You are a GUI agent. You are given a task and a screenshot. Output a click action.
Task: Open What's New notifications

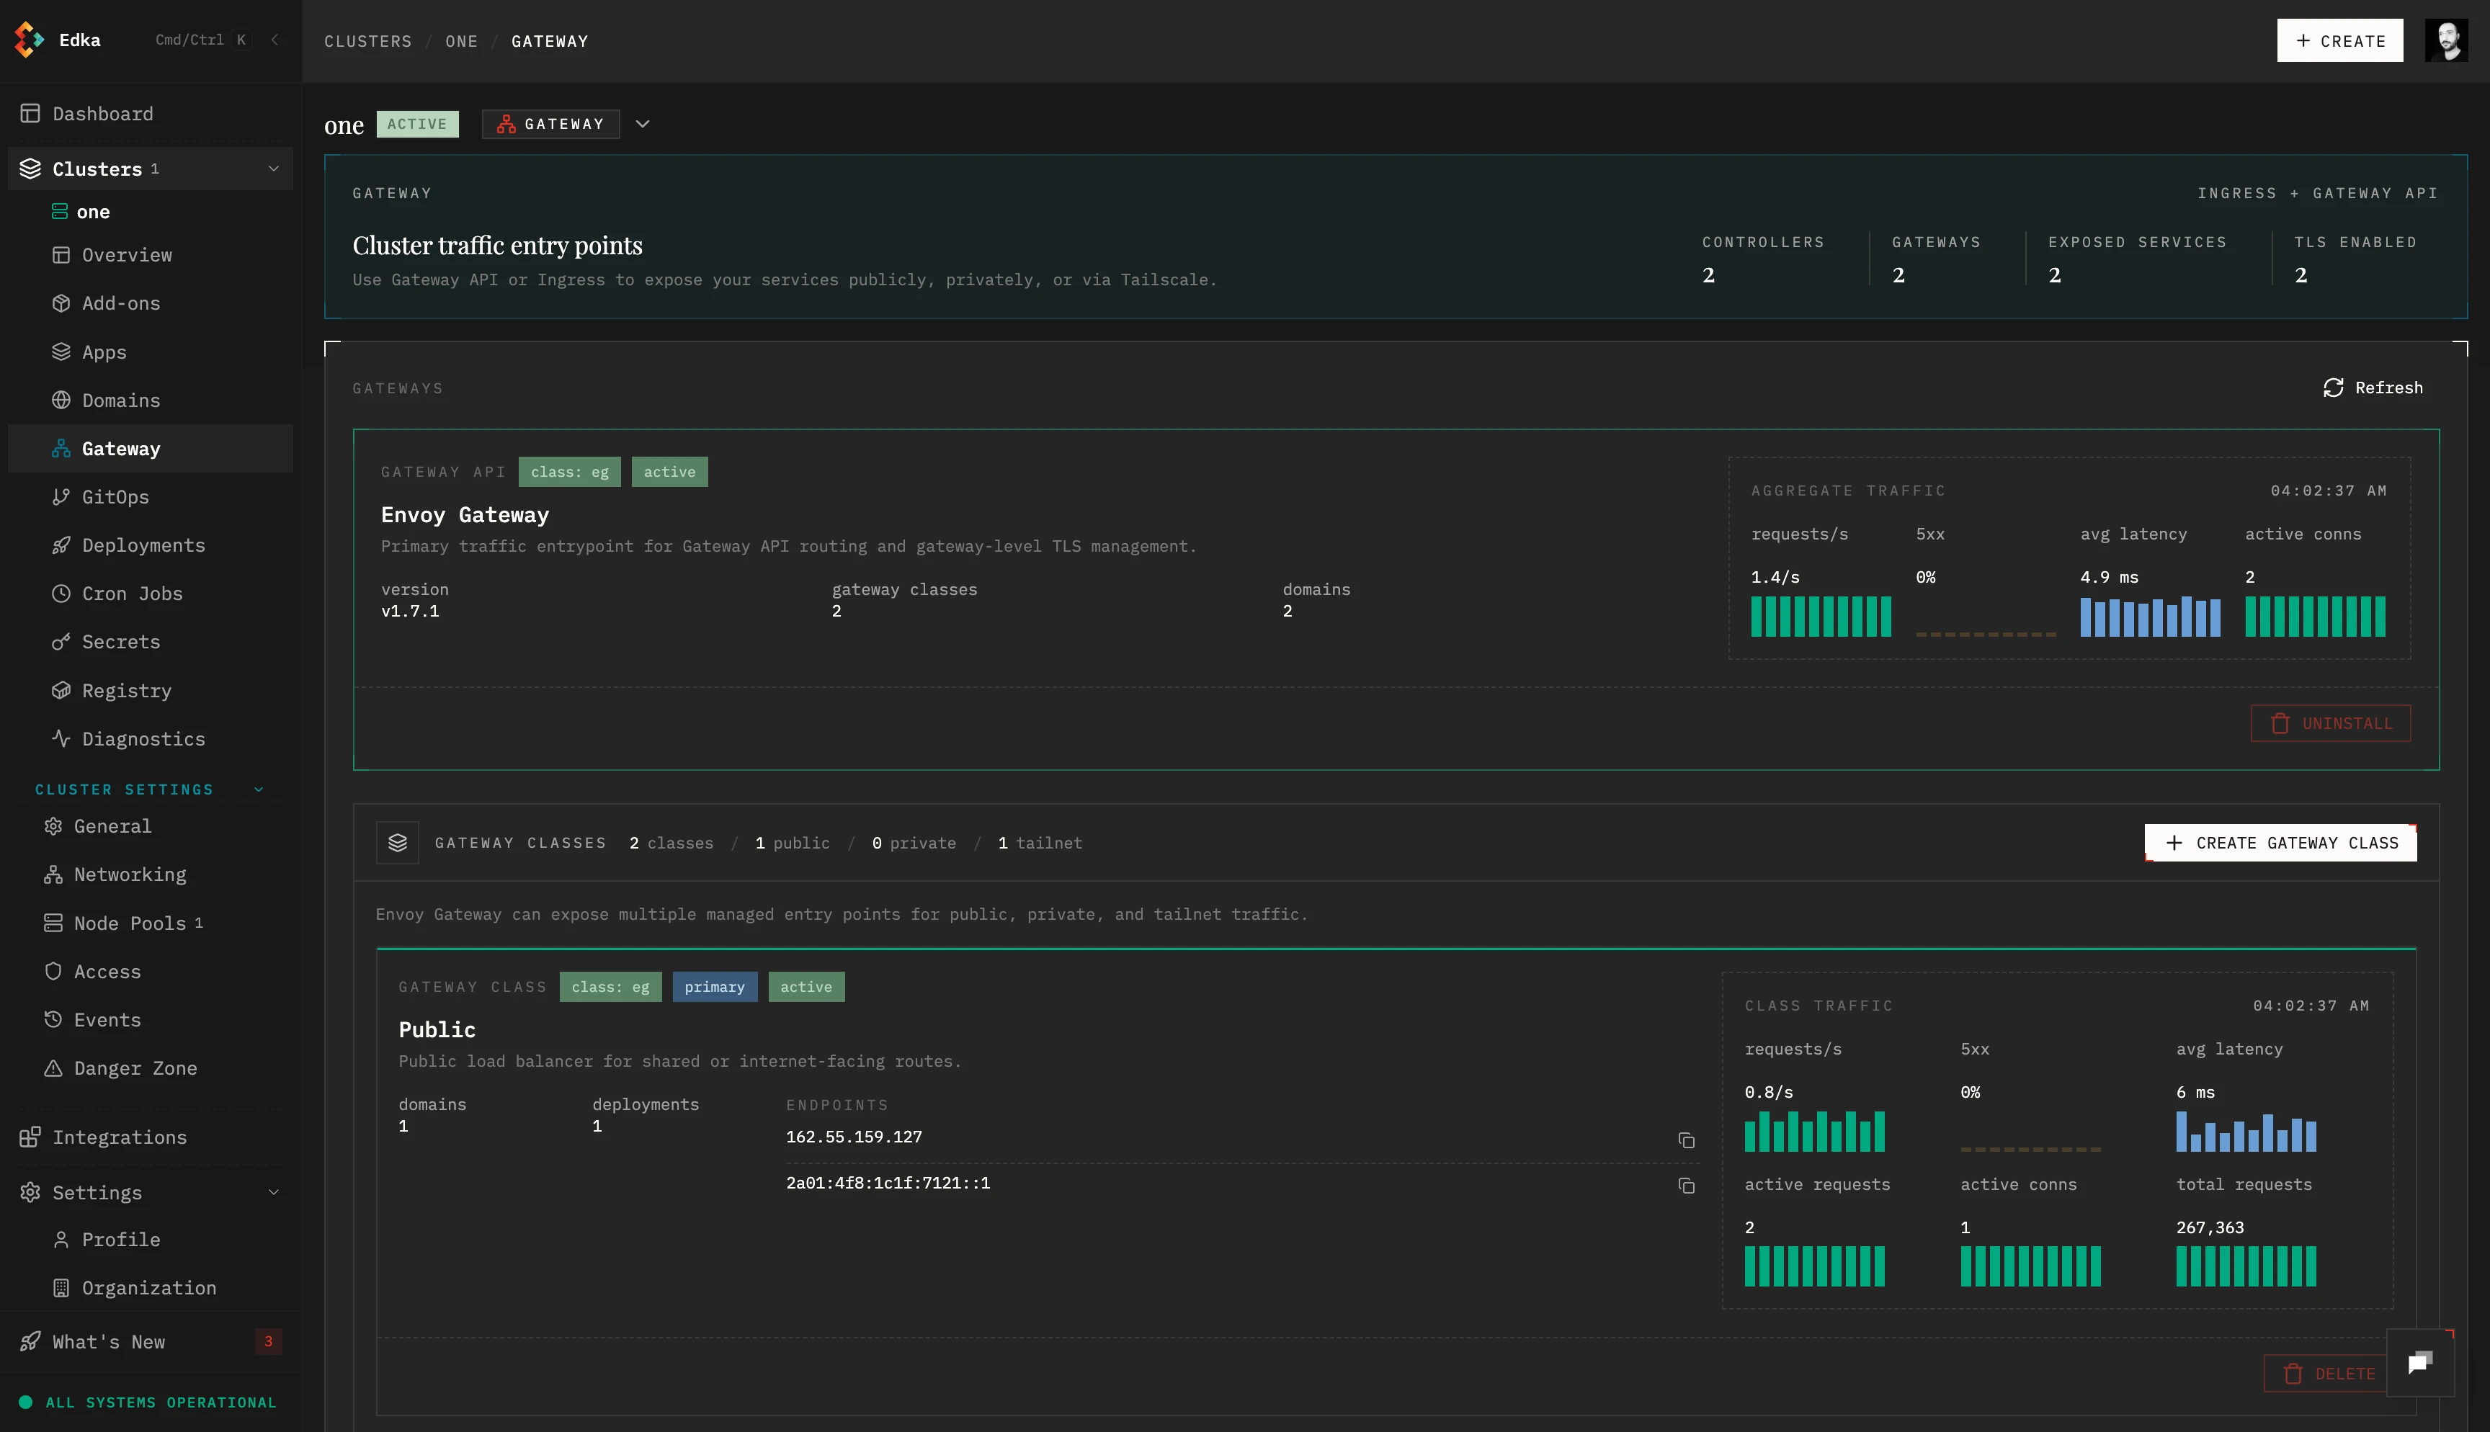108,1341
